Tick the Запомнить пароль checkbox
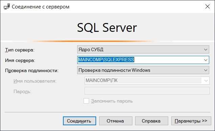Viewport: 215px width, 131px height. [x=86, y=101]
